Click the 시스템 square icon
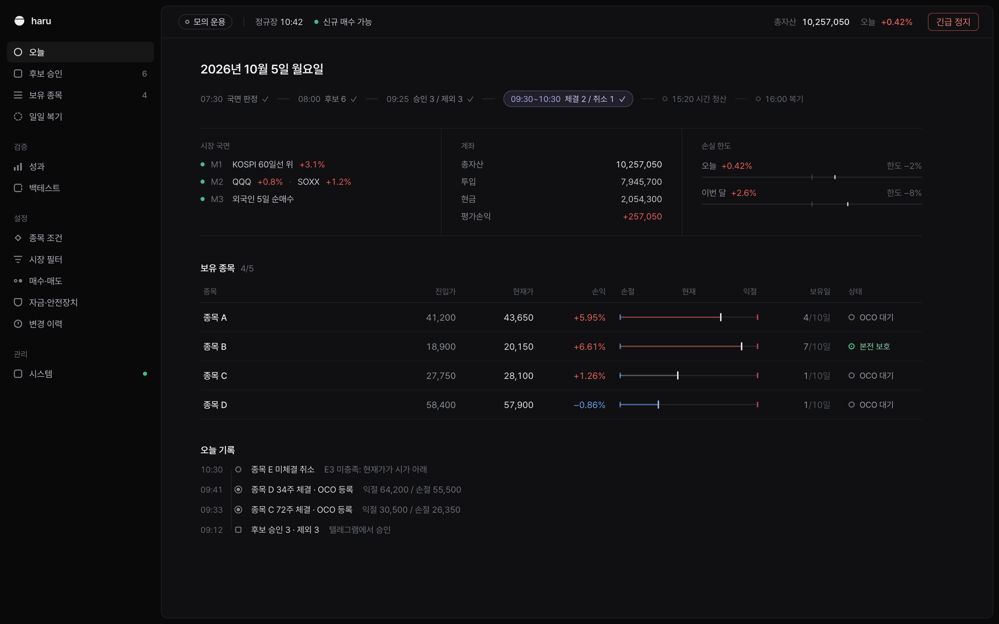The height and width of the screenshot is (624, 999). click(18, 374)
